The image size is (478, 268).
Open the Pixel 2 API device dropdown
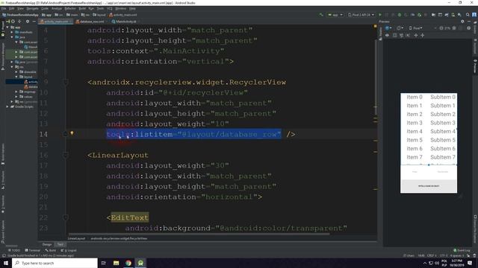coord(361,15)
